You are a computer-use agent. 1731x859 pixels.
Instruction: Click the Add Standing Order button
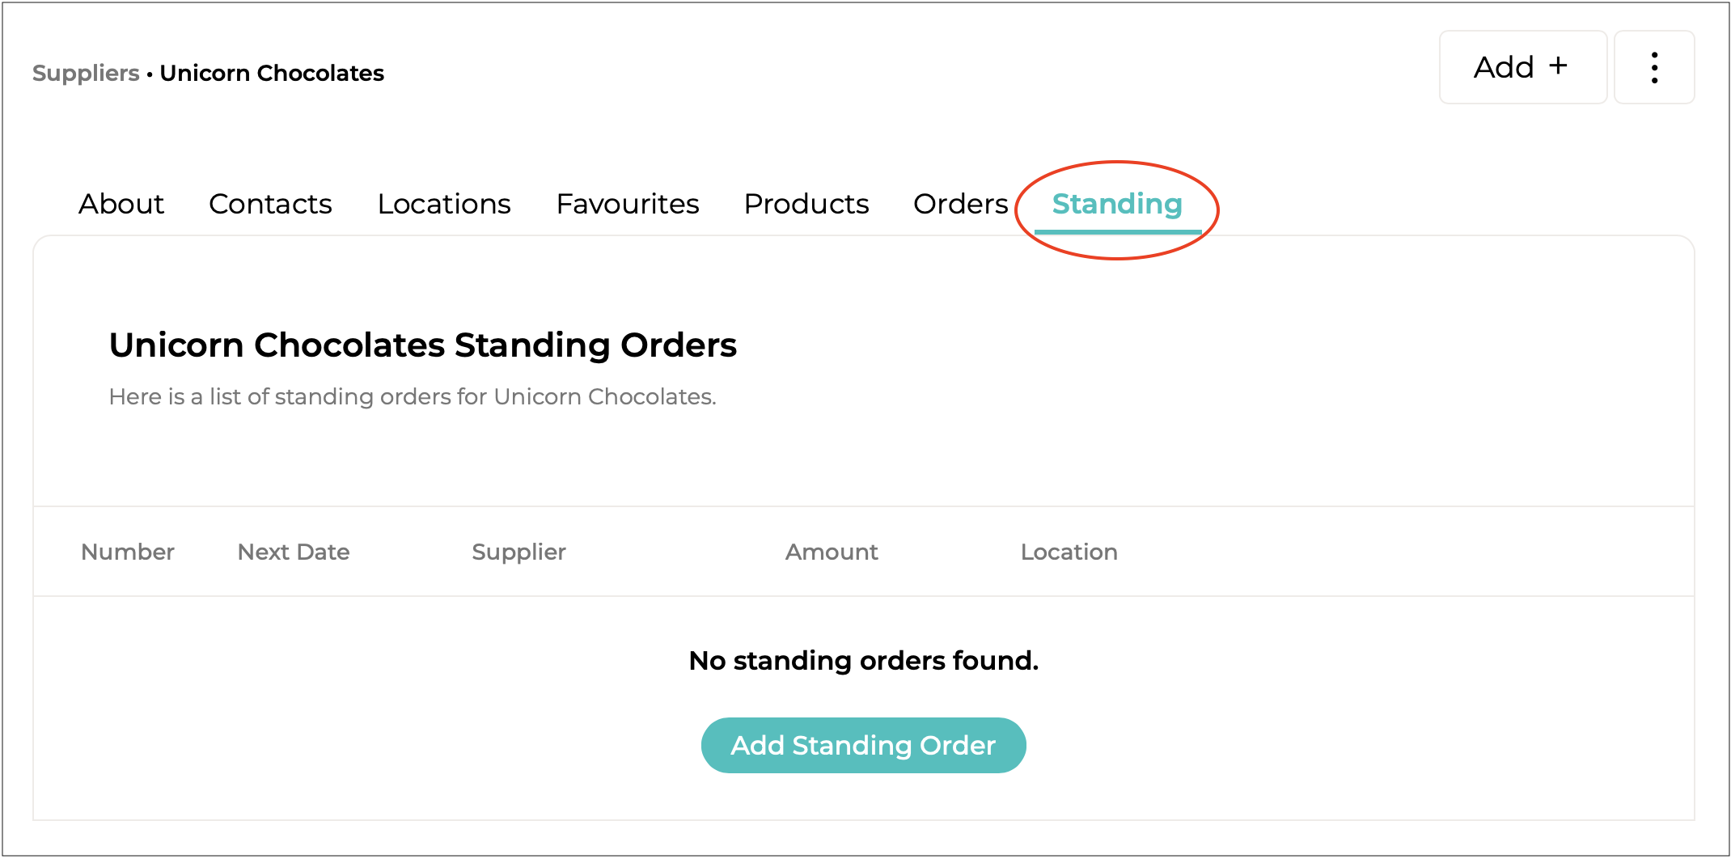coord(863,745)
